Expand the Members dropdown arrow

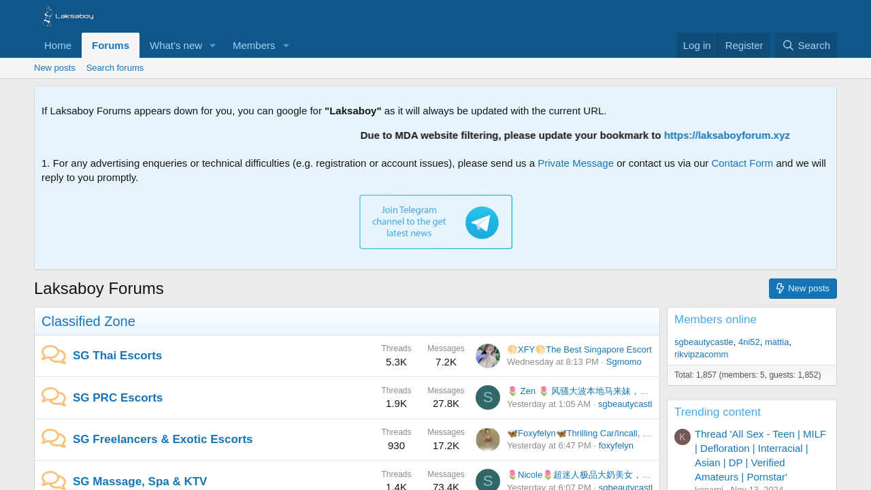[x=286, y=46]
